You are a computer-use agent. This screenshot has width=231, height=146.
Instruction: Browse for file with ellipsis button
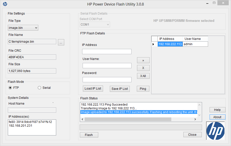[x=61, y=42]
